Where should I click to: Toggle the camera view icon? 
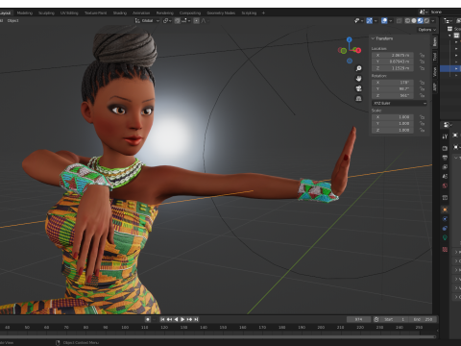tap(359, 88)
